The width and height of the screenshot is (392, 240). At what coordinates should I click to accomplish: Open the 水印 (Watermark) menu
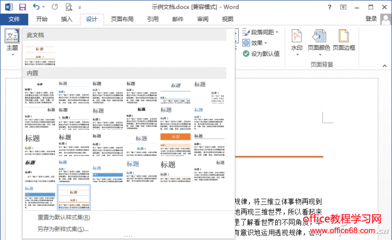(297, 42)
